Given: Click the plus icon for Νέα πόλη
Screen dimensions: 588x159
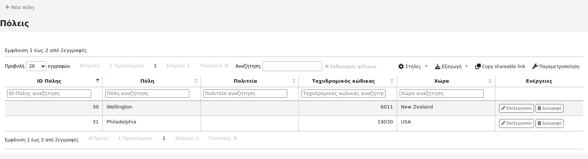Looking at the screenshot, I should [7, 7].
